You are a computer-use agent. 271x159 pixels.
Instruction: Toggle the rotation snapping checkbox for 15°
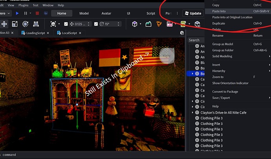(96, 24)
